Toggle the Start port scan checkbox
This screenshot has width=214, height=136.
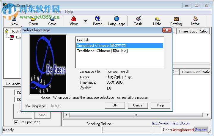pos(16,122)
